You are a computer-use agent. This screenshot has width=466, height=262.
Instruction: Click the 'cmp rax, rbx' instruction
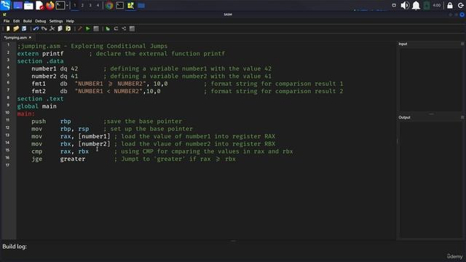click(x=60, y=151)
